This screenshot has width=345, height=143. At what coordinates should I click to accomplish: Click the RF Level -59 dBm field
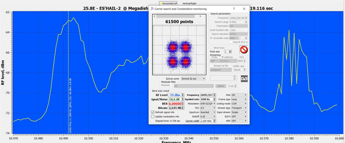176,95
